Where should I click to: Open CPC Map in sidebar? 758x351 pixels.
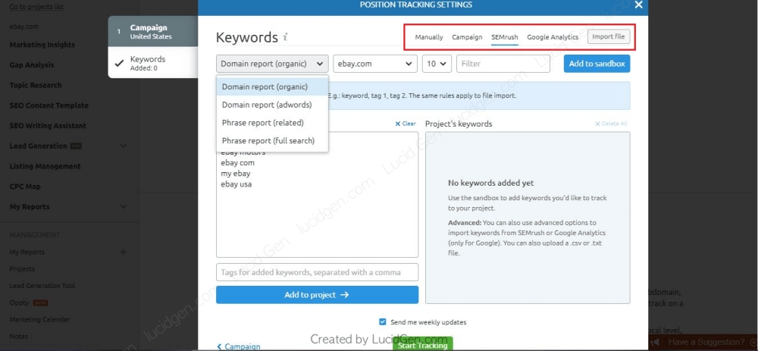pos(25,186)
